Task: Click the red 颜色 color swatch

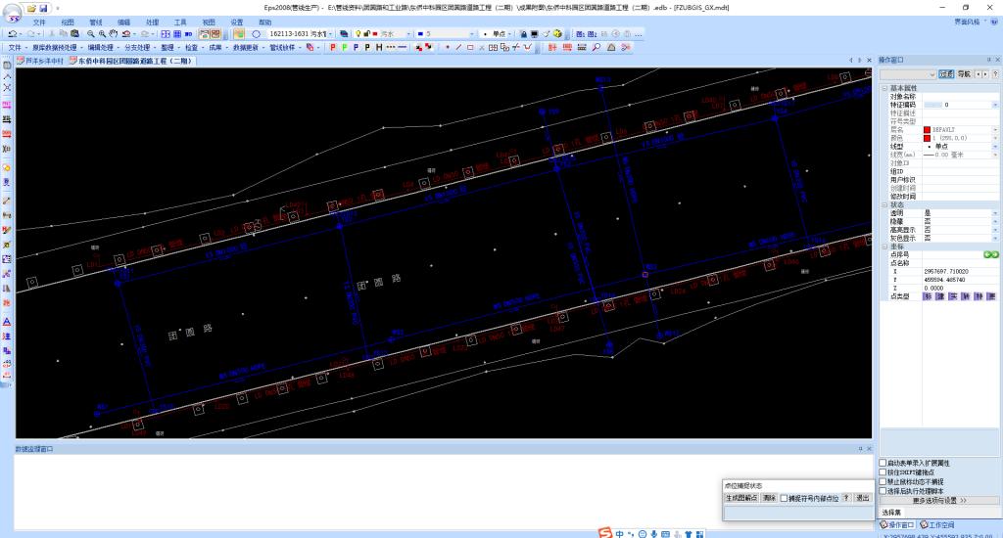Action: coord(928,138)
